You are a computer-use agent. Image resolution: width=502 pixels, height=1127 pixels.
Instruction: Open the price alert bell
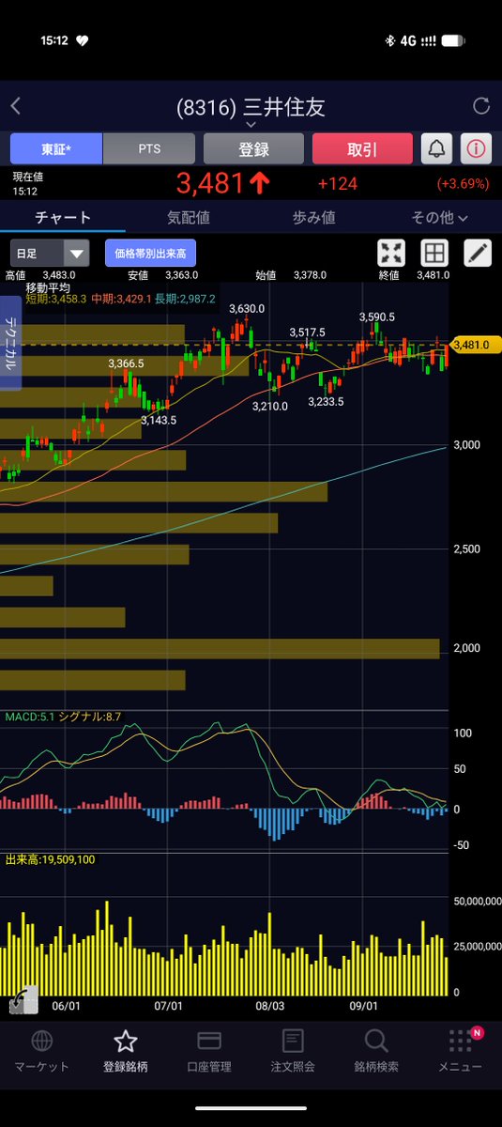pyautogui.click(x=437, y=148)
